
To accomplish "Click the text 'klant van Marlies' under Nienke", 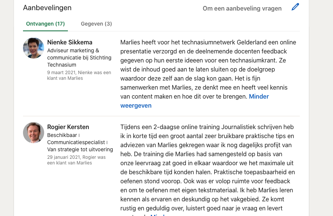I will click(65, 78).
